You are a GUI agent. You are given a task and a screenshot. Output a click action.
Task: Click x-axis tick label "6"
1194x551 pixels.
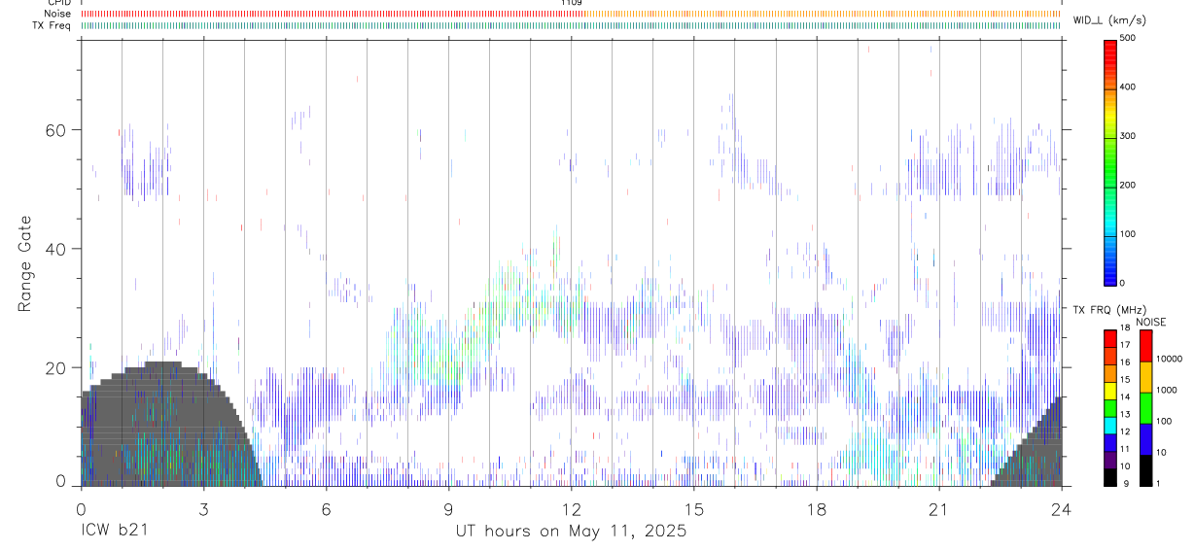coord(326,509)
